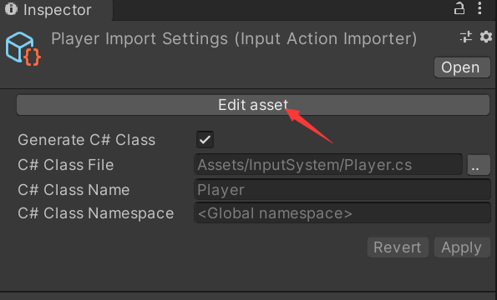Click the Input Action asset cube icon
This screenshot has height=300, width=497.
[x=23, y=48]
